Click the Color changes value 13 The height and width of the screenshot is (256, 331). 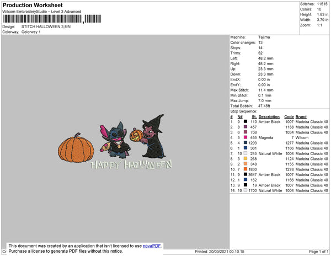260,42
